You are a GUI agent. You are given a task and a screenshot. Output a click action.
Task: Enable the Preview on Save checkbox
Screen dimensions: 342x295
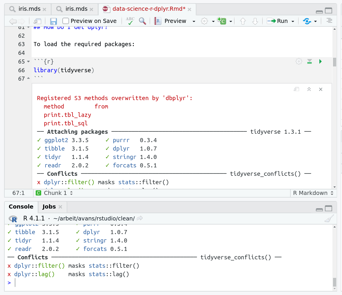pos(65,21)
